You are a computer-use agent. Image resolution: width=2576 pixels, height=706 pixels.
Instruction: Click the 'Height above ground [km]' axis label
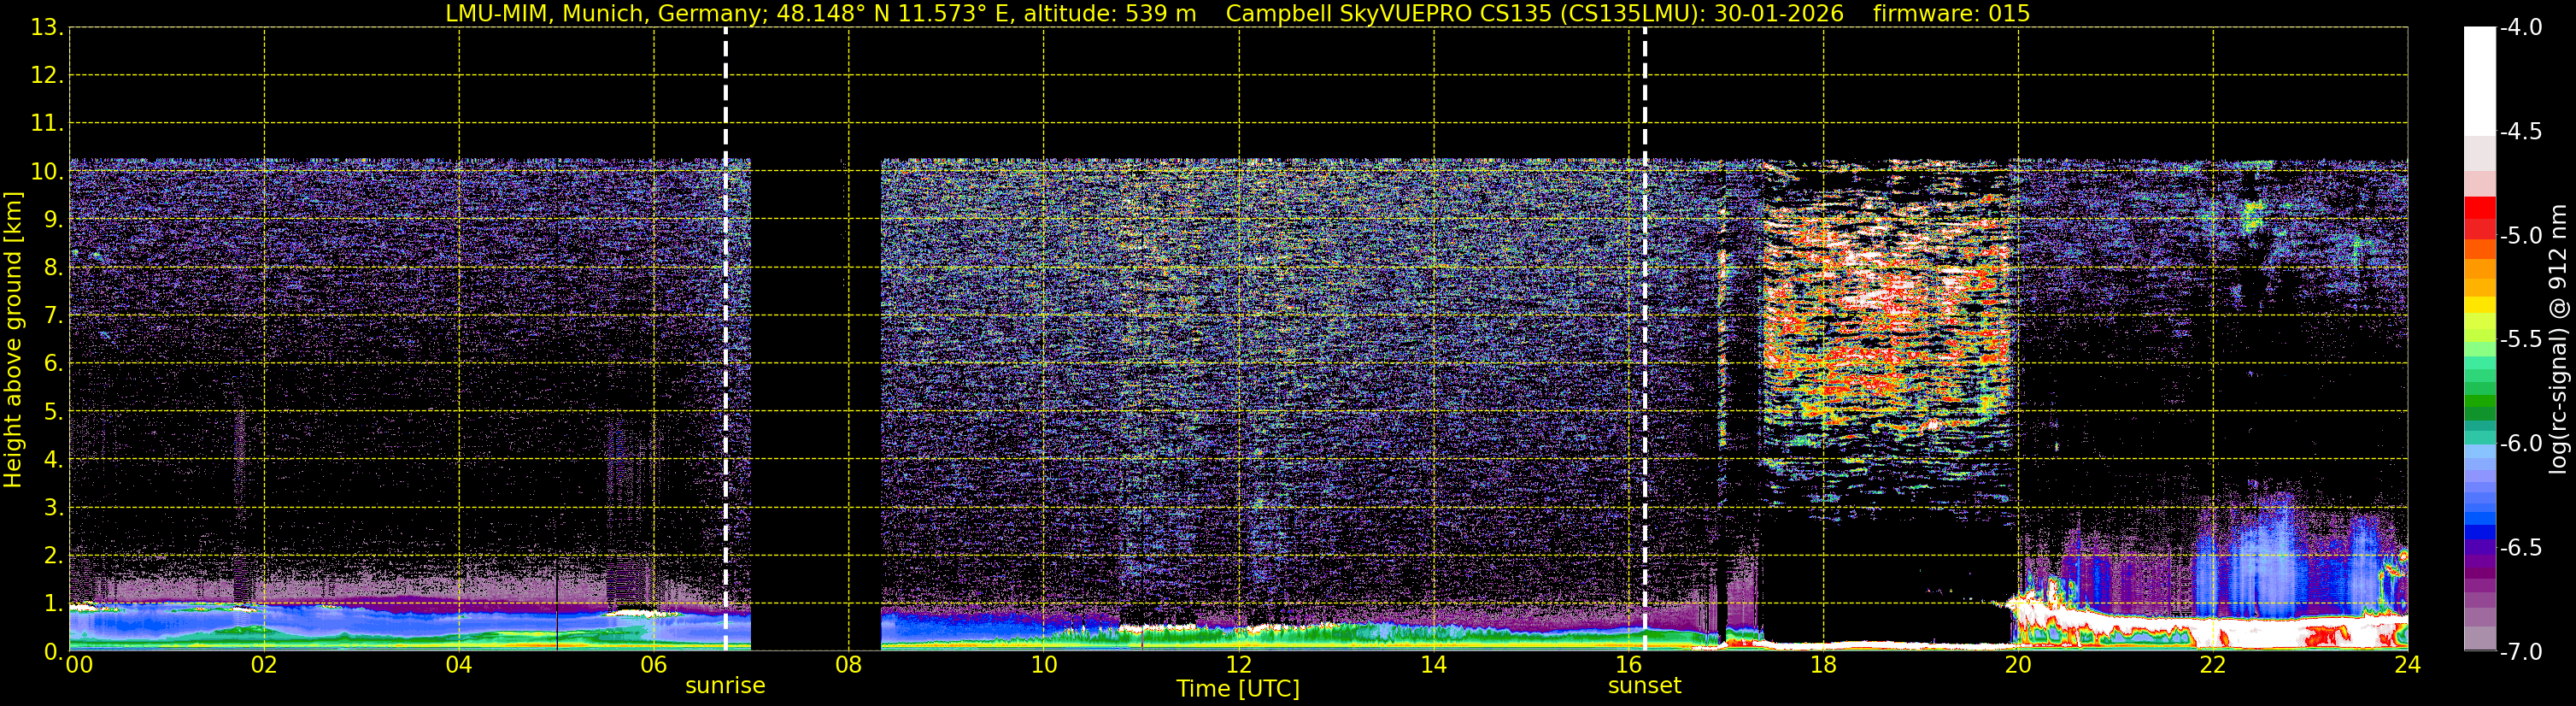coord(13,340)
